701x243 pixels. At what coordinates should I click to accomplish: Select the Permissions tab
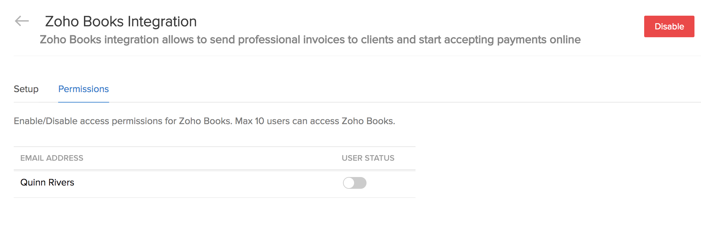[84, 89]
